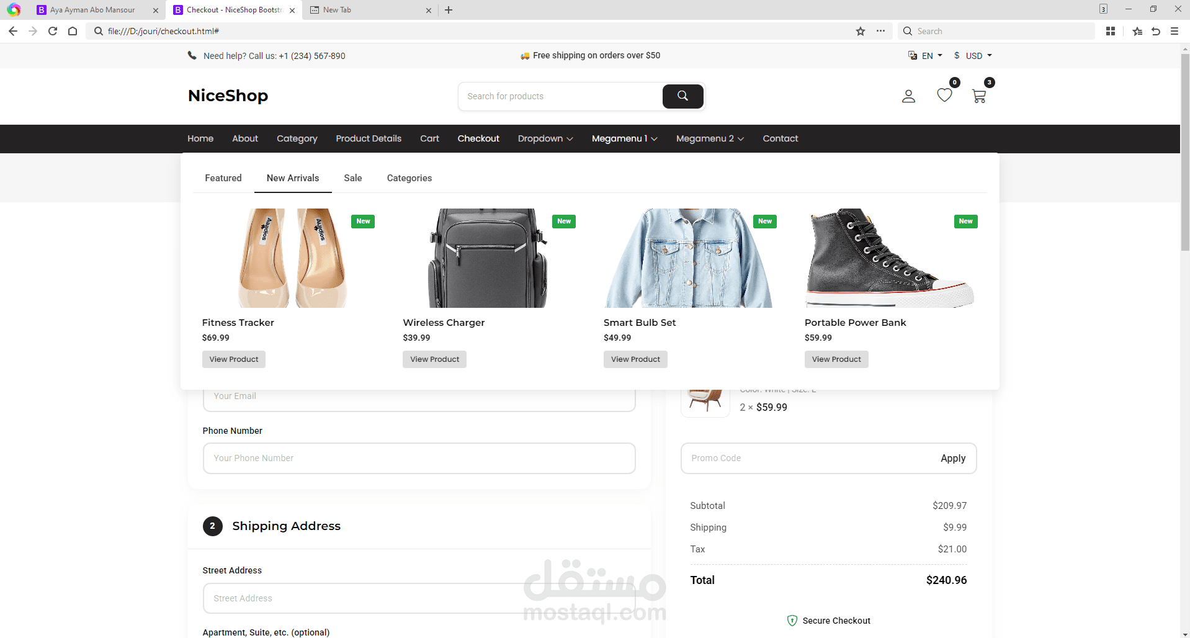Screen dimensions: 1190x638
Task: Open a new browser tab with plus
Action: [x=449, y=10]
